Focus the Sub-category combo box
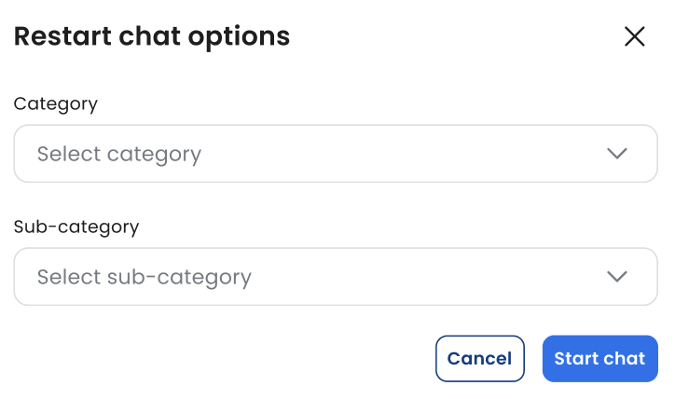The height and width of the screenshot is (399, 675). [336, 277]
